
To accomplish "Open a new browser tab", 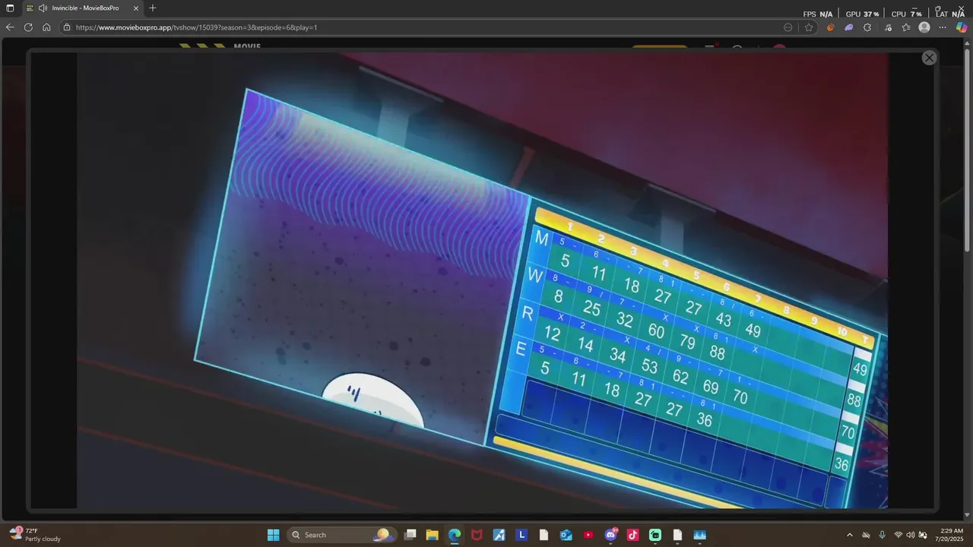I will tap(153, 8).
